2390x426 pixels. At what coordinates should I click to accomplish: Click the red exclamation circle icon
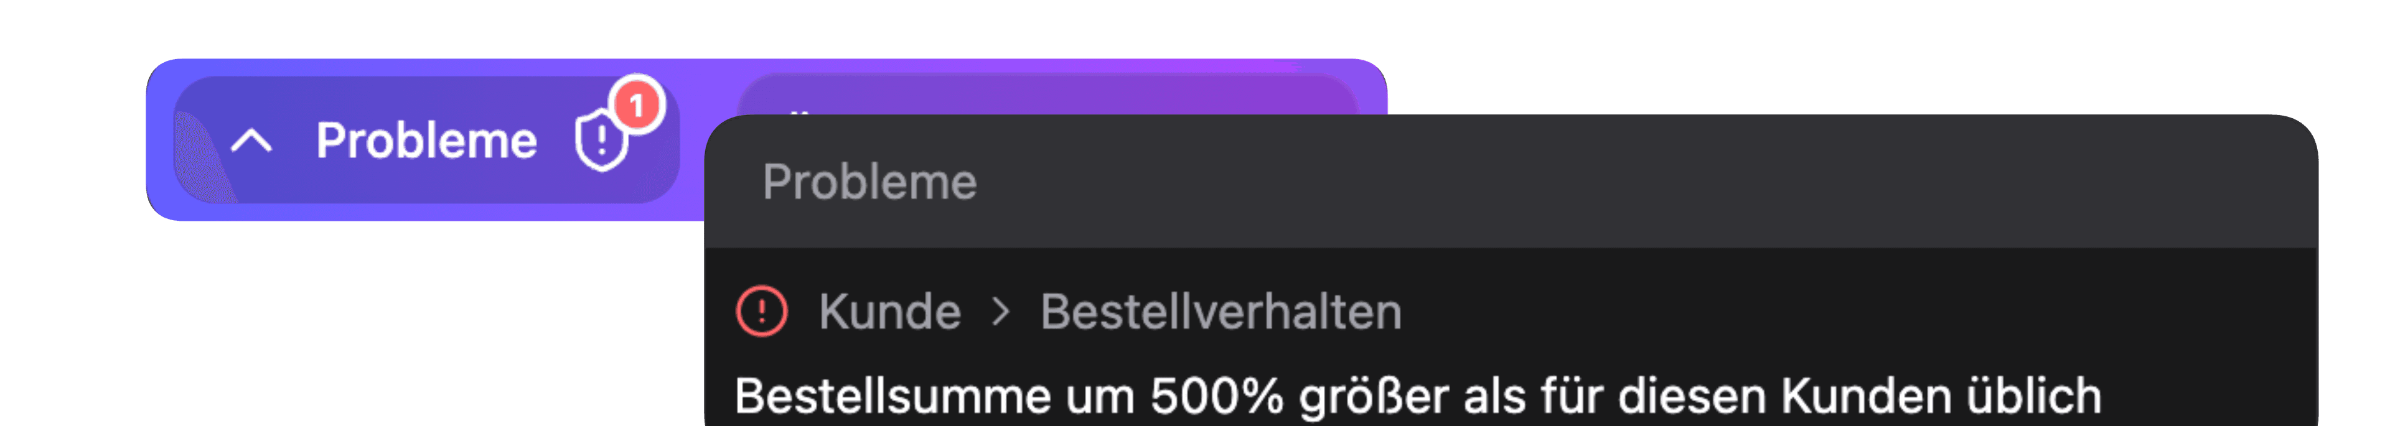click(x=762, y=311)
